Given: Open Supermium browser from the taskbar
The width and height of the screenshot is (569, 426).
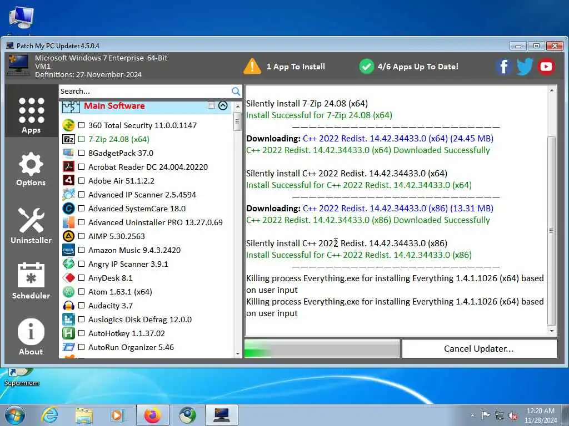Looking at the screenshot, I should tap(187, 415).
